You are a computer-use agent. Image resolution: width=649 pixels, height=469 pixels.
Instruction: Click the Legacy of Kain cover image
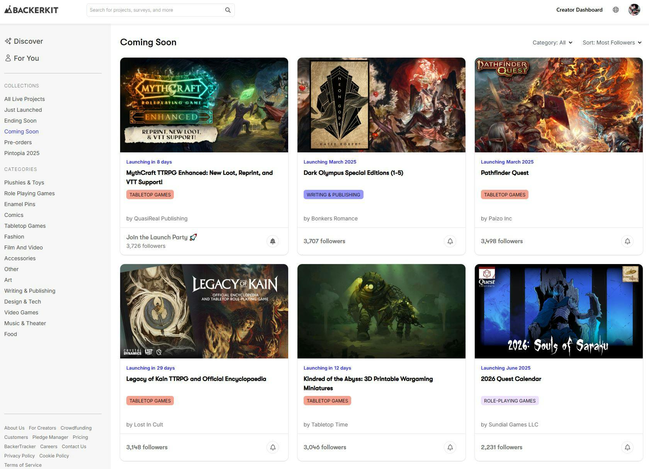point(204,311)
